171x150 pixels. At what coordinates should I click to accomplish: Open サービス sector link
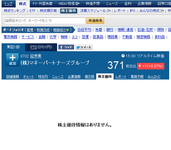[28, 37]
